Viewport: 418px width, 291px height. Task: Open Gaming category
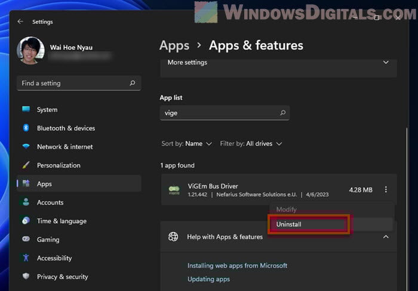point(79,239)
